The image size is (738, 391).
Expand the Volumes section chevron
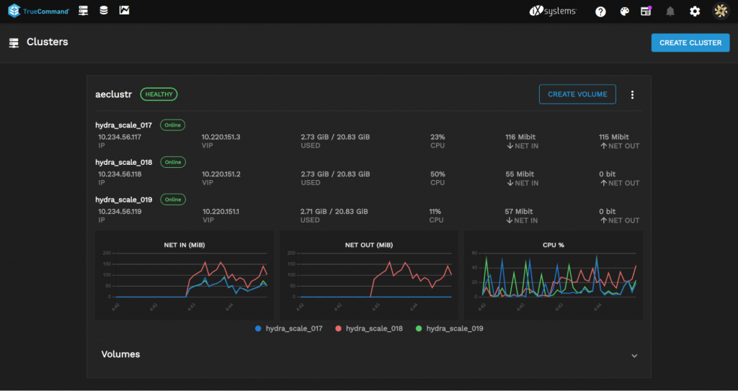point(634,355)
